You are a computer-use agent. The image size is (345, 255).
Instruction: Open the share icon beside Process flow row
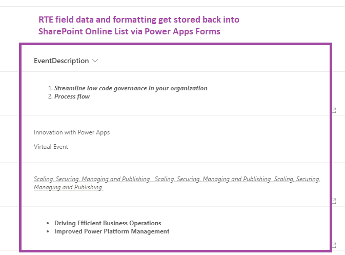tap(334, 110)
